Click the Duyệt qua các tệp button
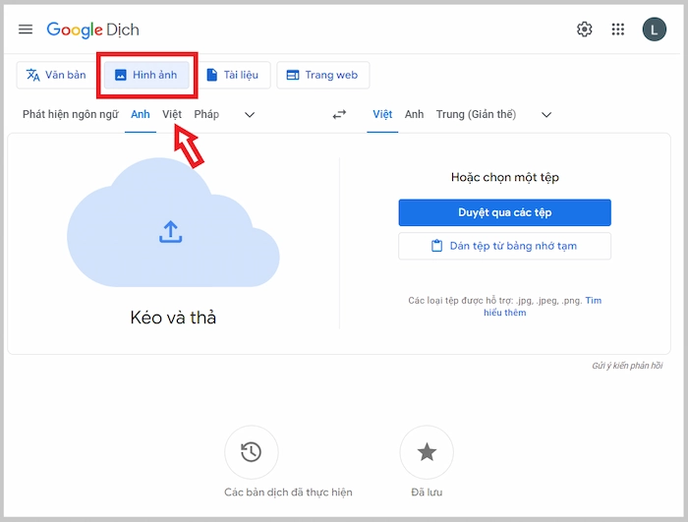 [x=504, y=212]
